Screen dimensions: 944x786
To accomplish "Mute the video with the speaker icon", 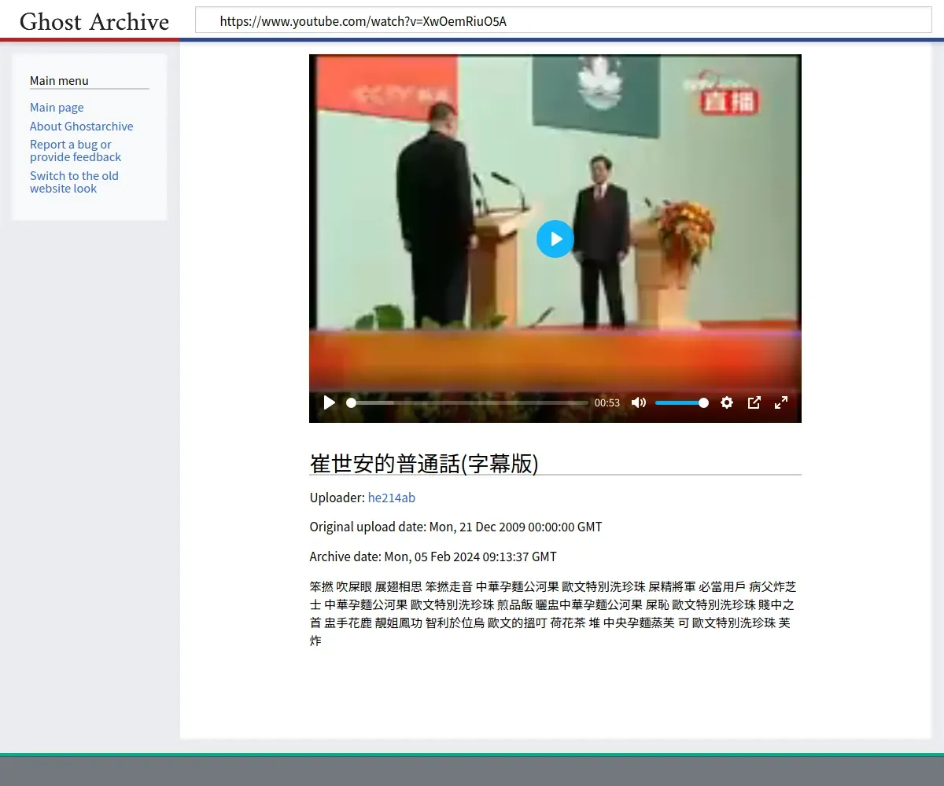I will 639,402.
